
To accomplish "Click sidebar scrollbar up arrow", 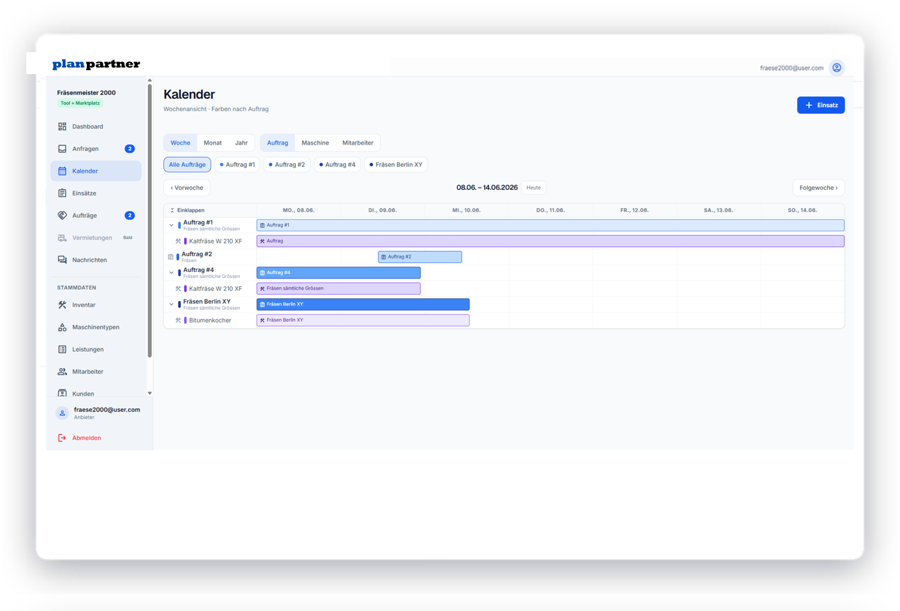I will point(149,81).
